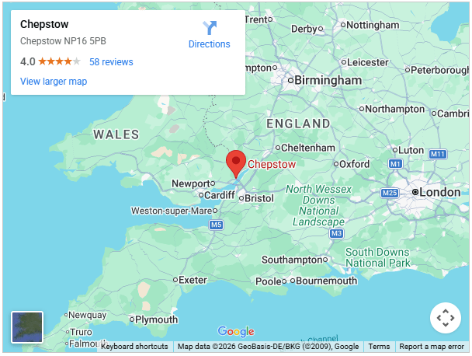
Task: Click the red Chepstow map pin
Action: click(x=236, y=164)
